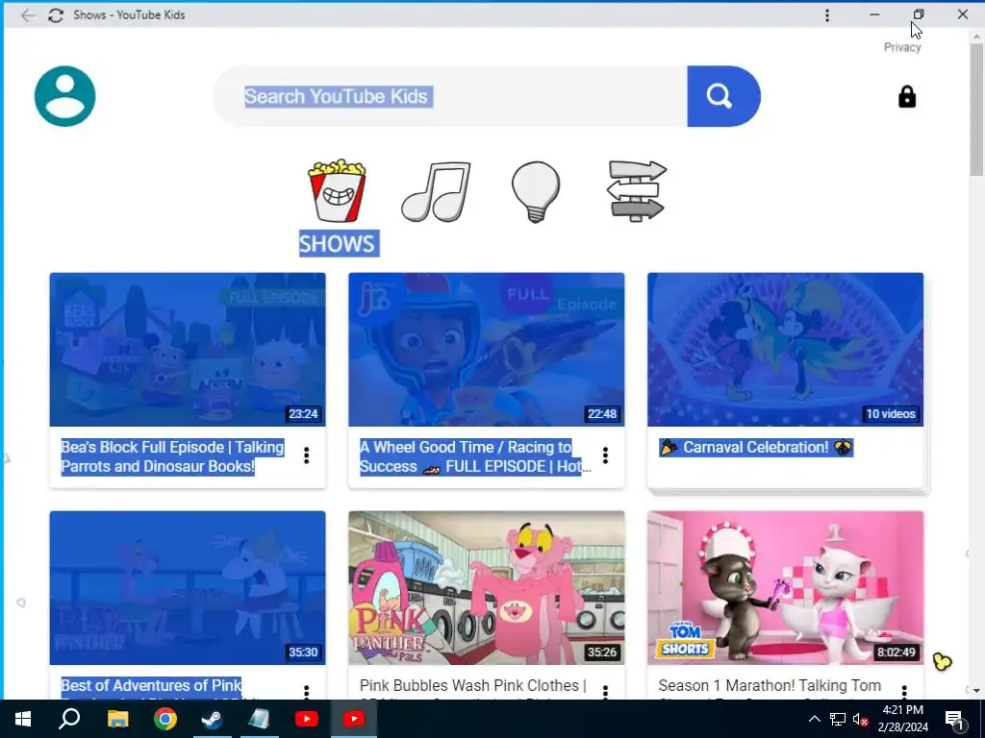The image size is (985, 738).
Task: Open the profile avatar icon
Action: (x=64, y=96)
